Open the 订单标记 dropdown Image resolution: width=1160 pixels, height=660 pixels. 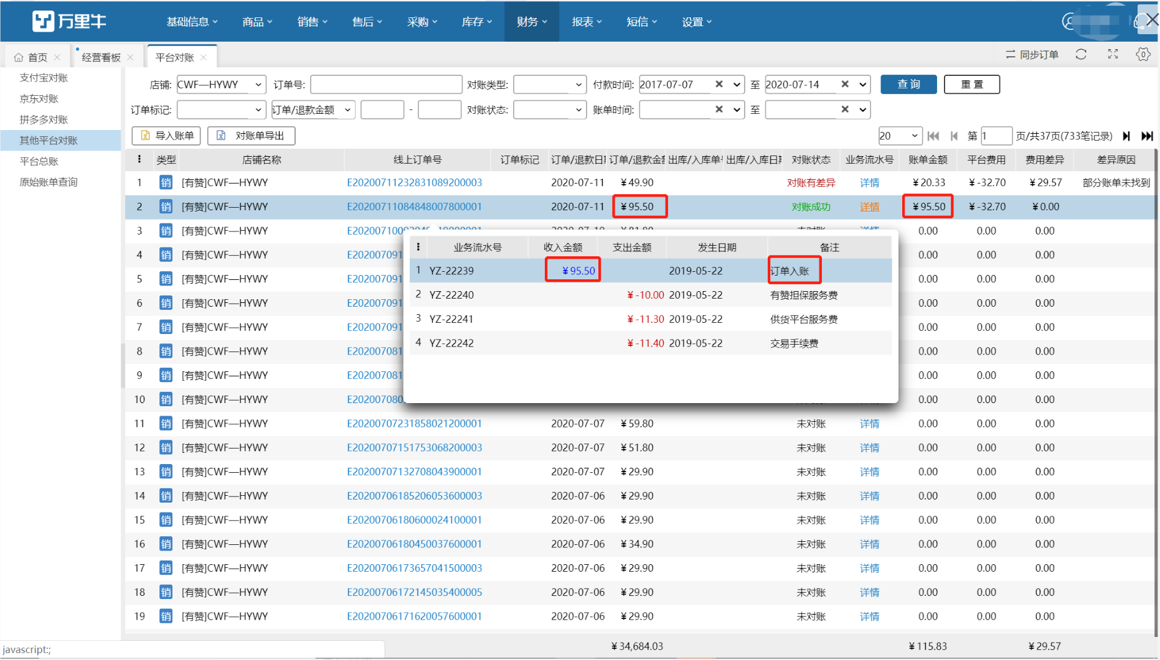(x=221, y=109)
